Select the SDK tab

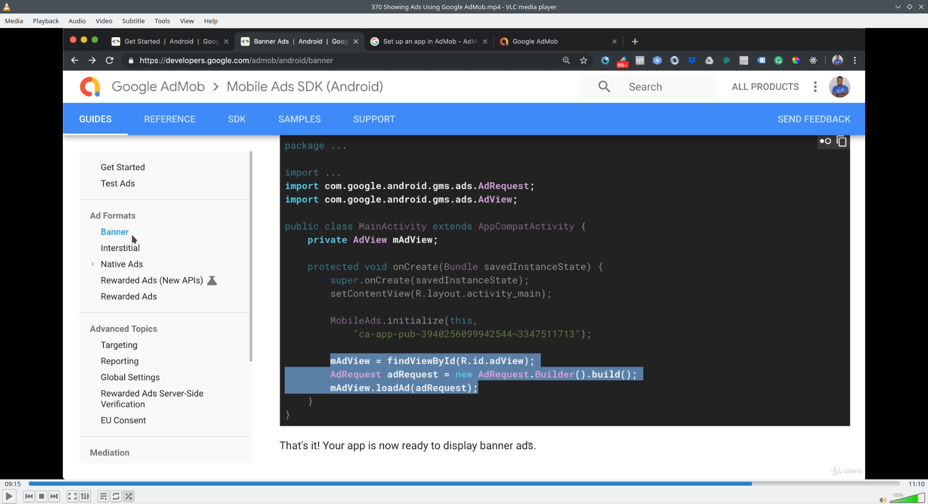(x=237, y=119)
